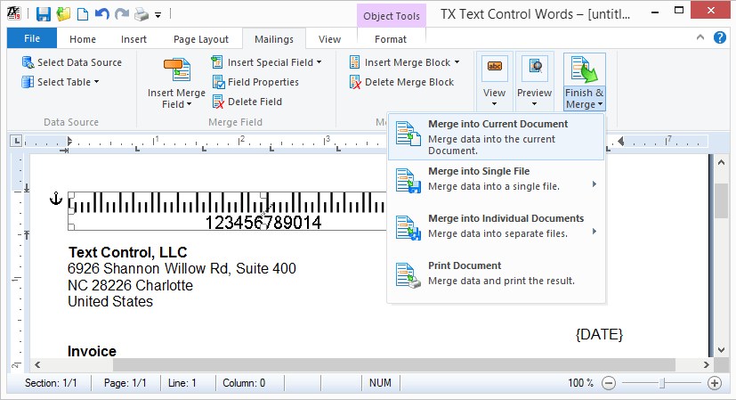Click the Open folder icon in the quick access toolbar
This screenshot has width=736, height=400.
pyautogui.click(x=63, y=14)
